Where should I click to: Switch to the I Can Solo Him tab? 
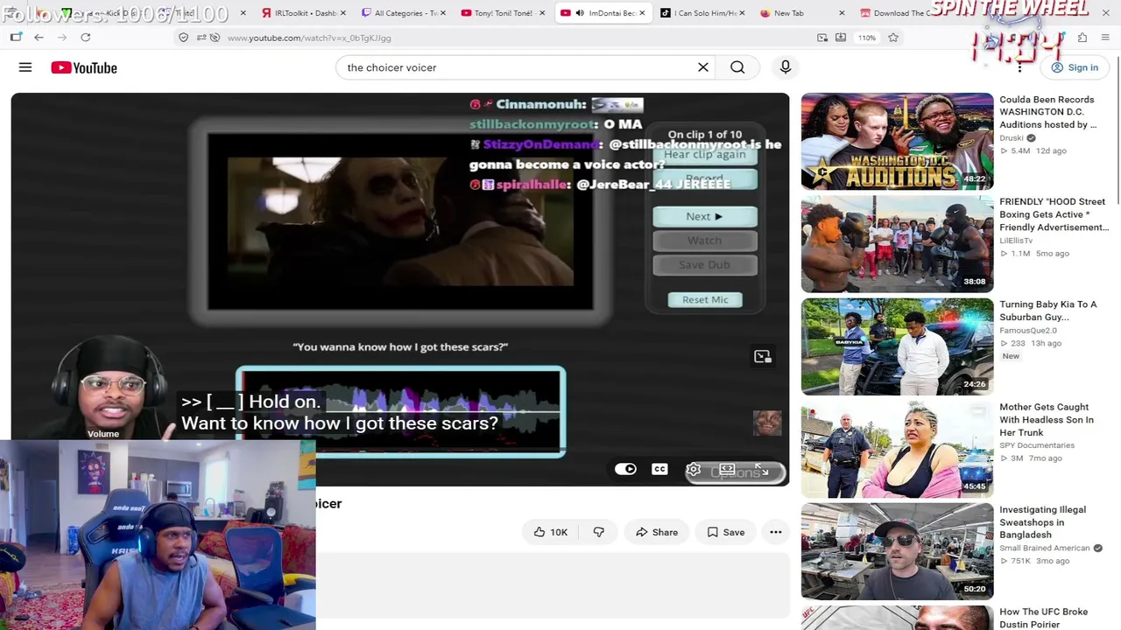pos(704,13)
